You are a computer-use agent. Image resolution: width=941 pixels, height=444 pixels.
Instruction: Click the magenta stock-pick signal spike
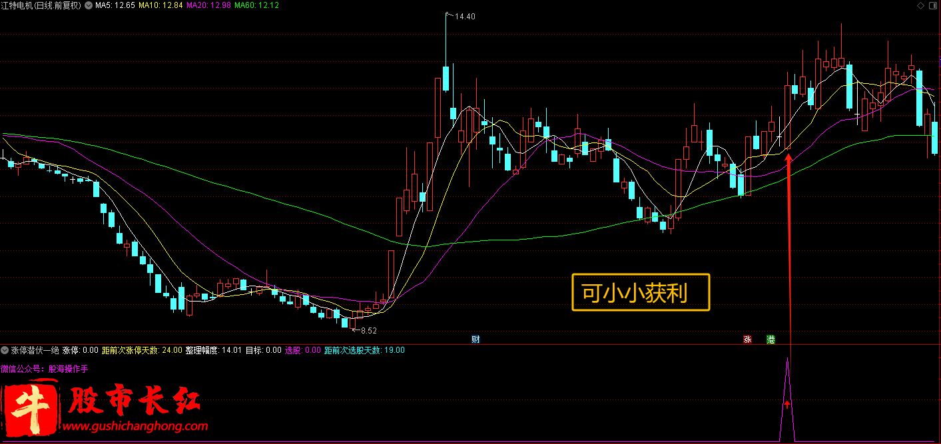(787, 399)
